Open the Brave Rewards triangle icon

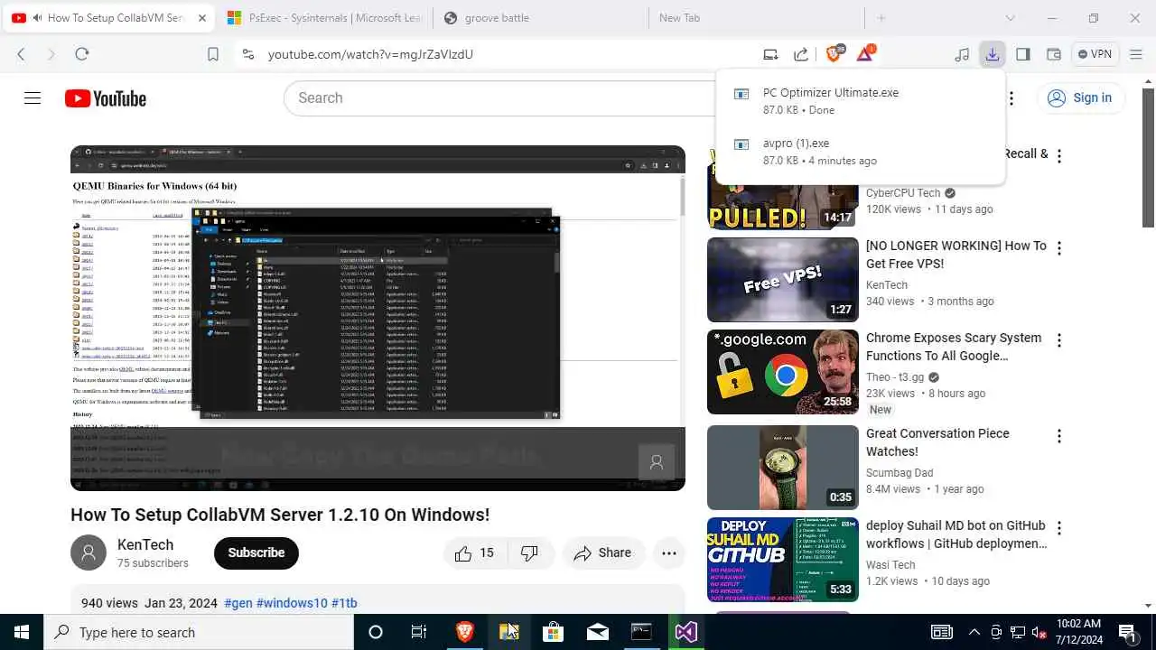865,54
